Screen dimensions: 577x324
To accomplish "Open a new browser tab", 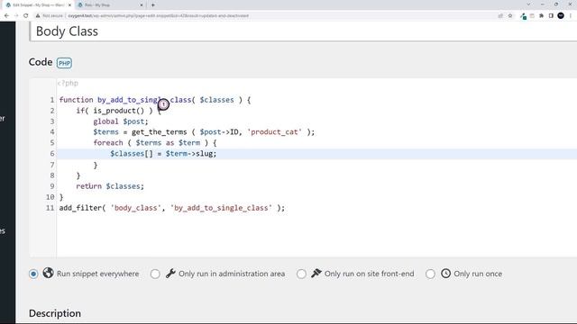I will click(x=153, y=5).
